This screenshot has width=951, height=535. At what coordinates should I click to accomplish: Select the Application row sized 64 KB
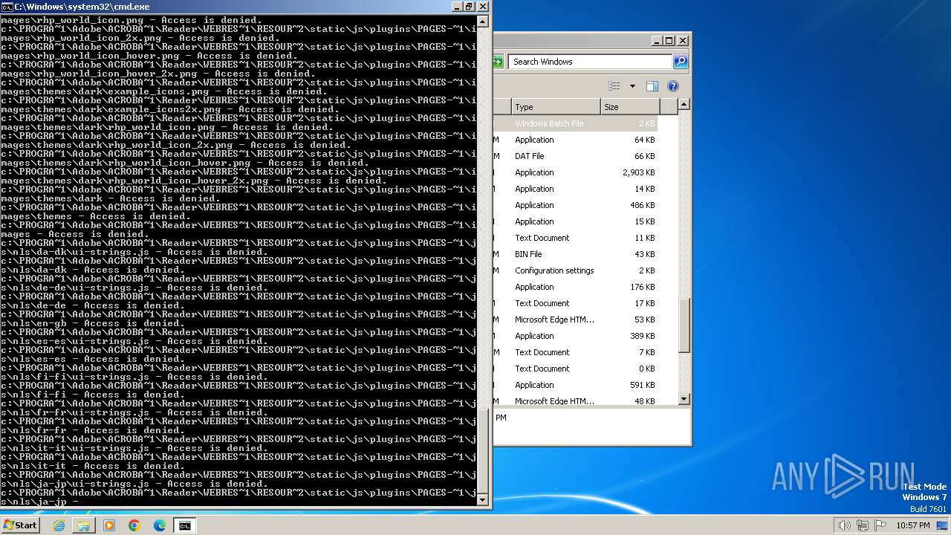click(575, 140)
